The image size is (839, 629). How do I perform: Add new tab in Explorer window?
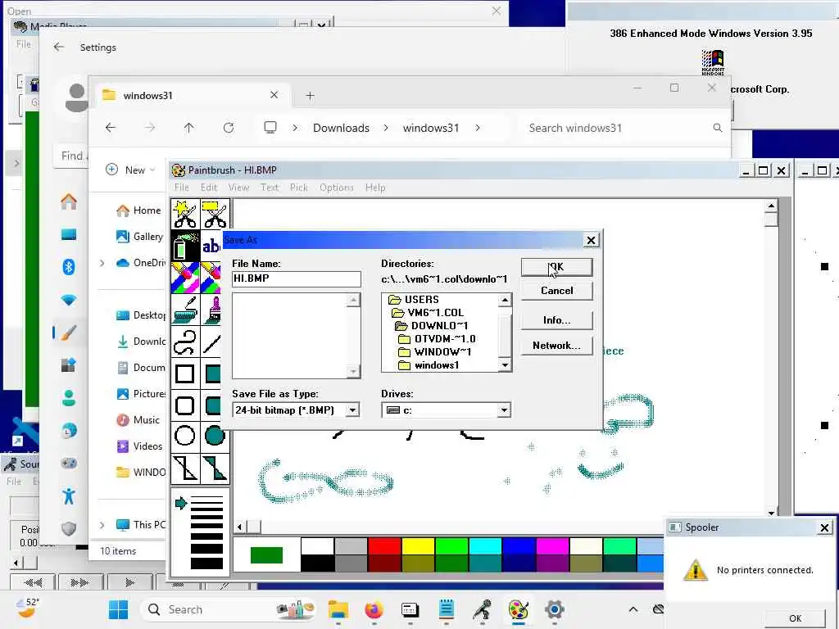click(x=310, y=96)
